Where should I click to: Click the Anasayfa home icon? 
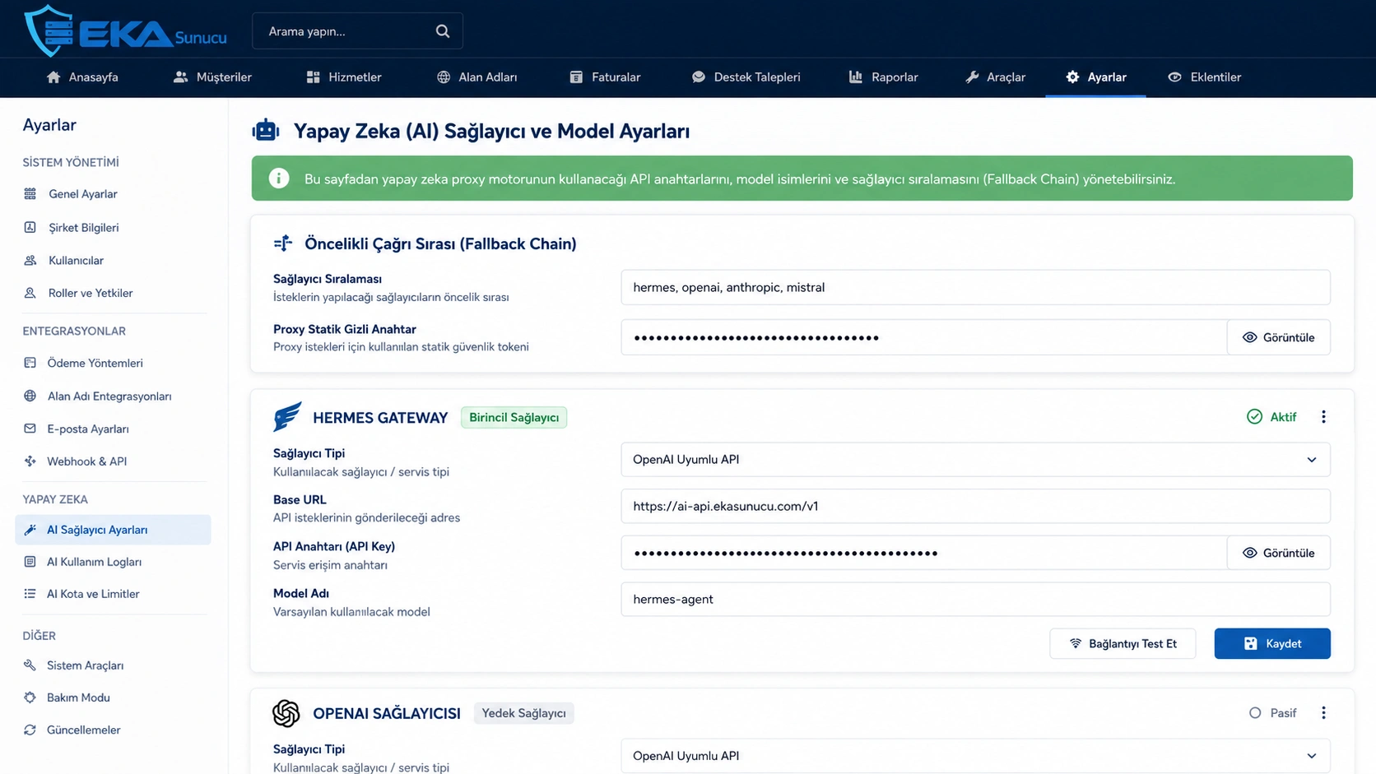(x=53, y=77)
